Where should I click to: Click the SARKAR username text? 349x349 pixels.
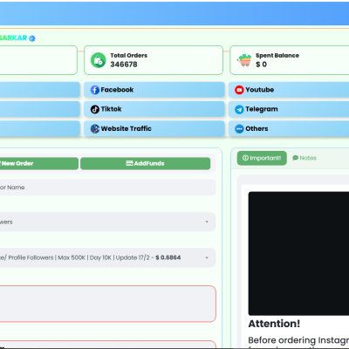[13, 38]
